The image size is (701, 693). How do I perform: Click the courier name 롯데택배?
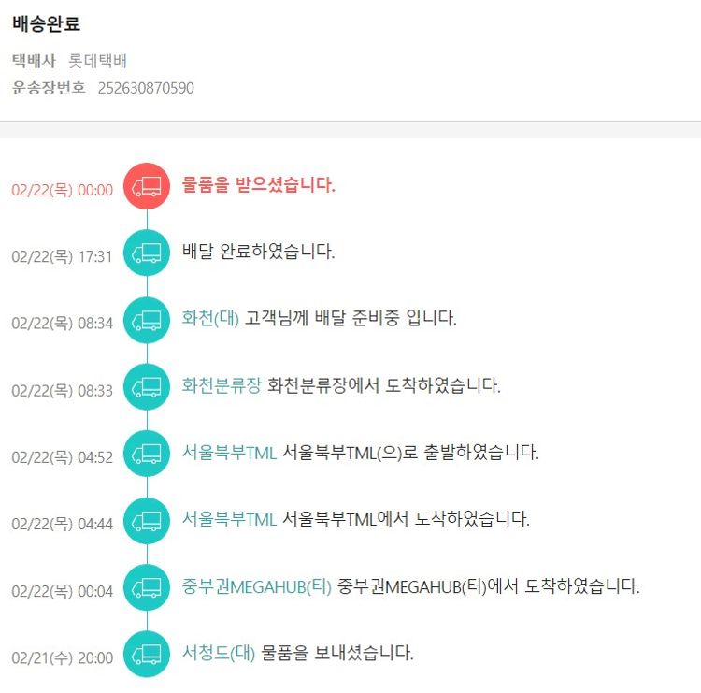98,62
